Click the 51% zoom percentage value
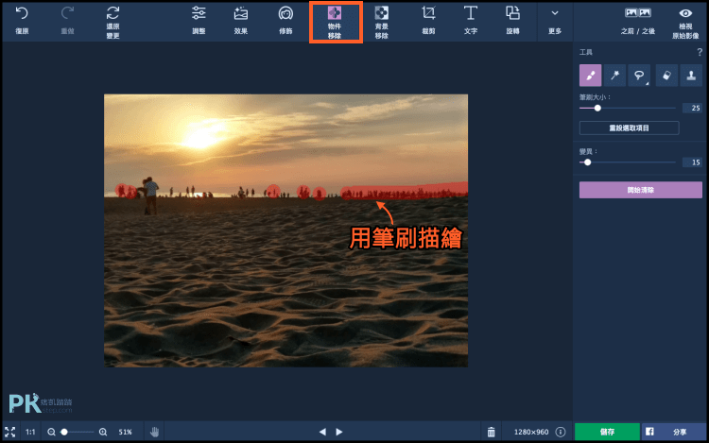Viewport: 709px width, 443px height. [125, 433]
